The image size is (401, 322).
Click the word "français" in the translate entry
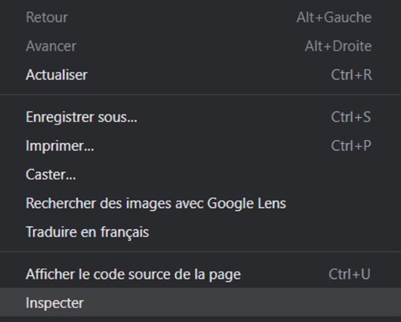(x=124, y=232)
